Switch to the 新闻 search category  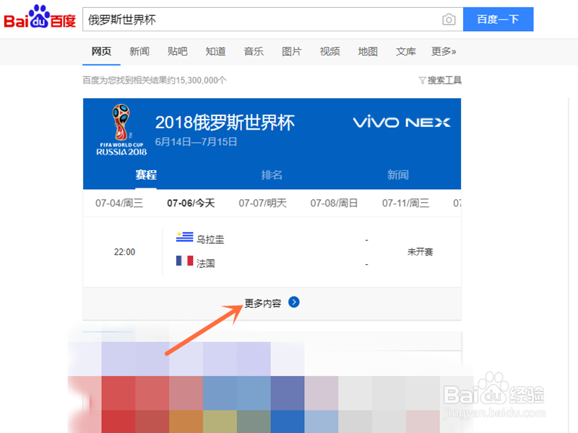pos(139,51)
